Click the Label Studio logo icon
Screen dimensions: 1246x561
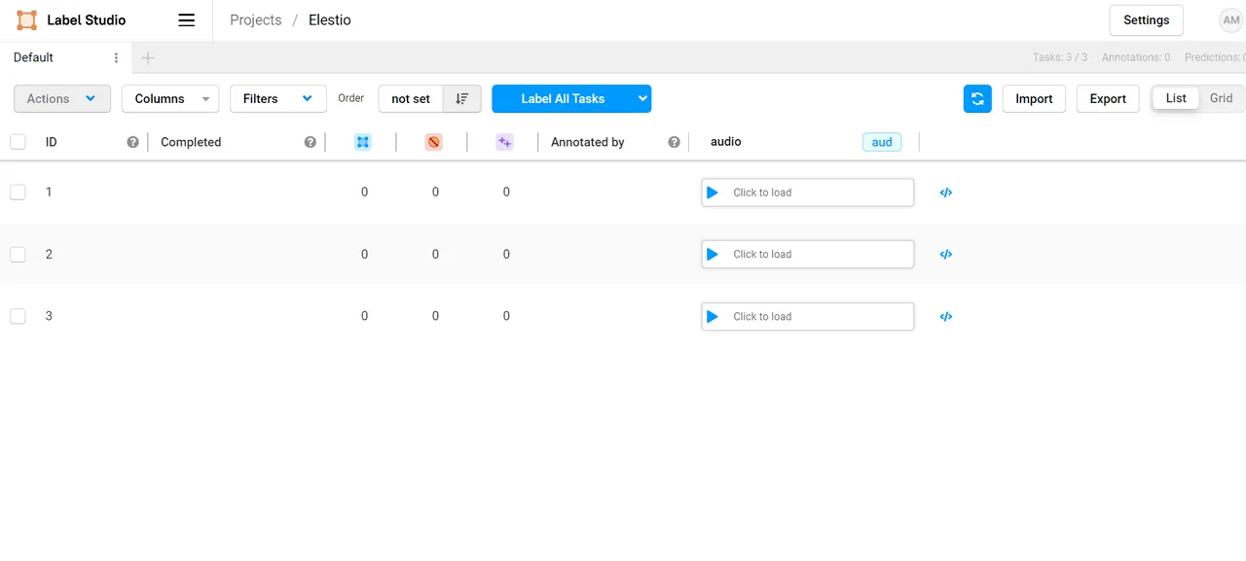27,19
